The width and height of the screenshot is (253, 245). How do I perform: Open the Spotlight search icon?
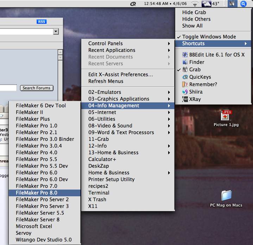pyautogui.click(x=243, y=4)
